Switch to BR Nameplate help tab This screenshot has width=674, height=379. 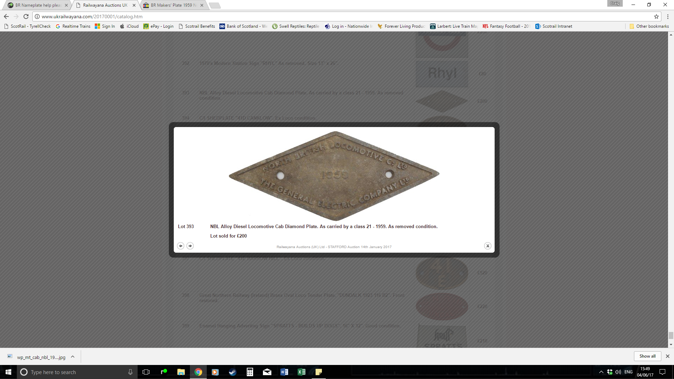point(38,5)
